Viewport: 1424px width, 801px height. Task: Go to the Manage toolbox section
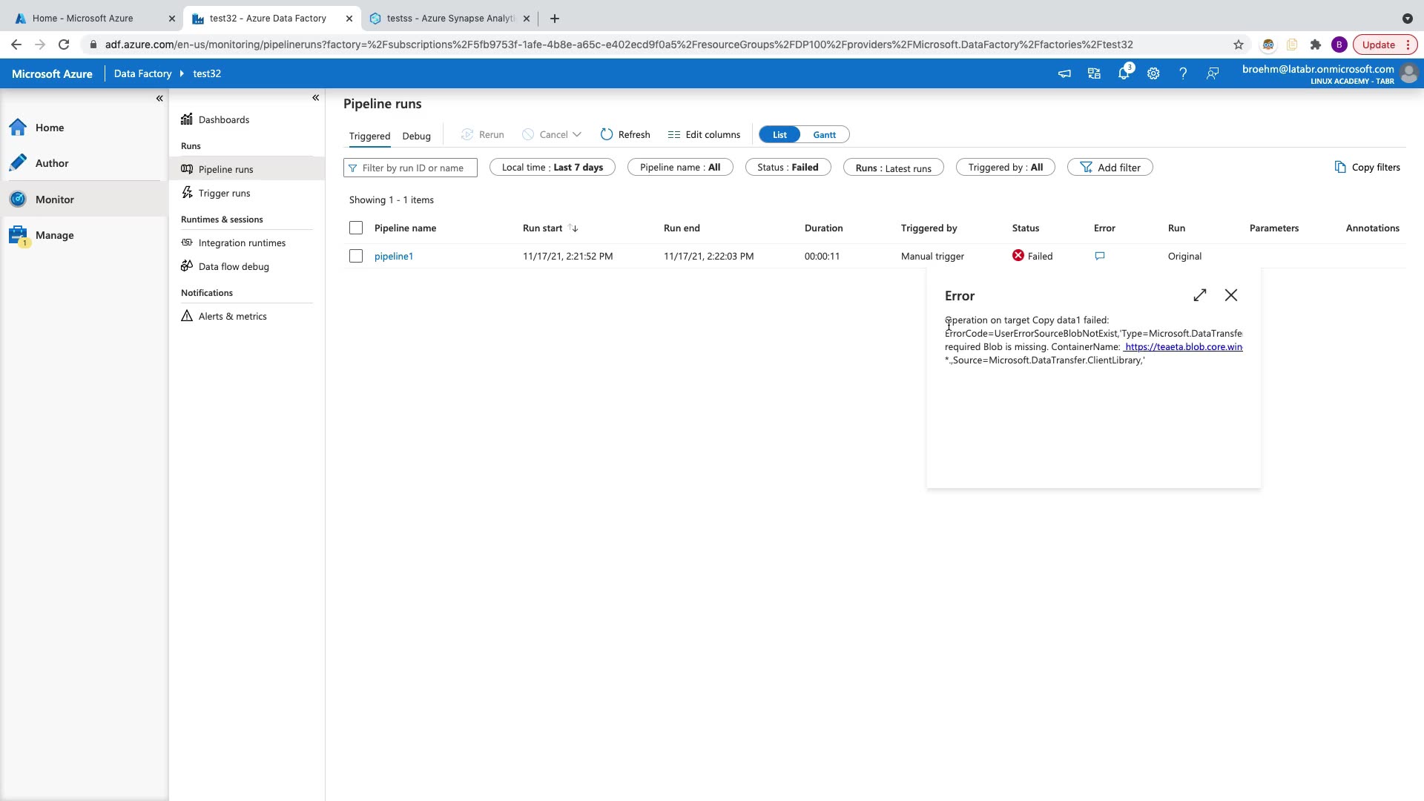tap(54, 235)
